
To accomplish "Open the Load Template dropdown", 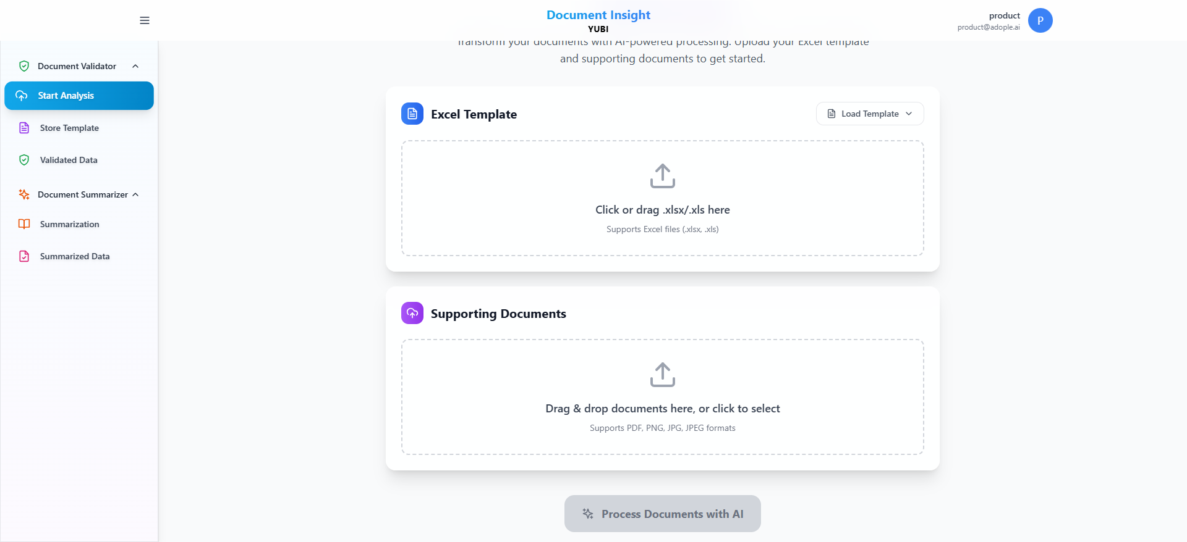I will (870, 114).
